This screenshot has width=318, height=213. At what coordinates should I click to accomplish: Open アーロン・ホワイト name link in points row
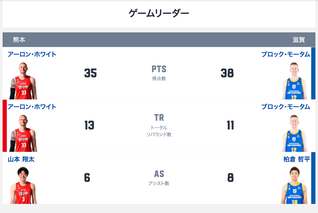point(32,54)
